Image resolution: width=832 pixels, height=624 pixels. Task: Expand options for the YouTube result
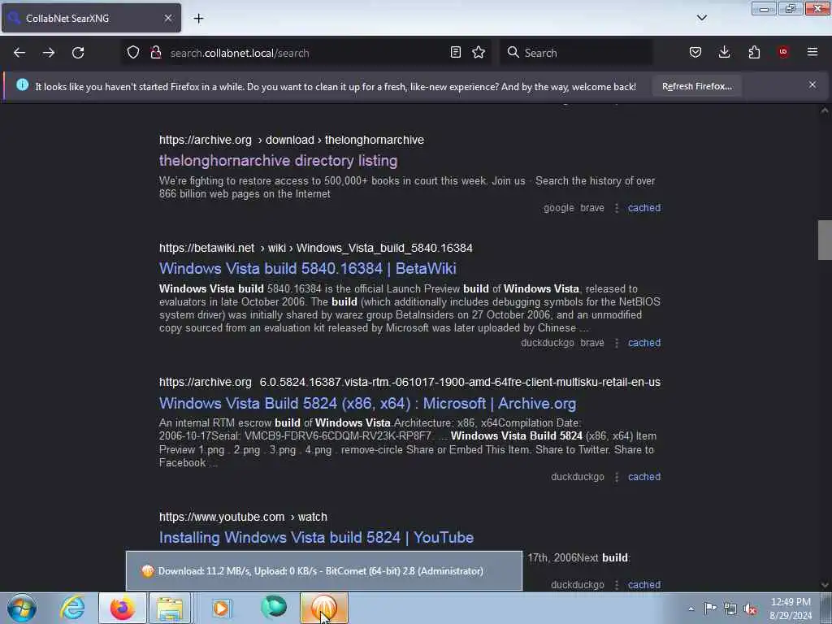(x=617, y=585)
